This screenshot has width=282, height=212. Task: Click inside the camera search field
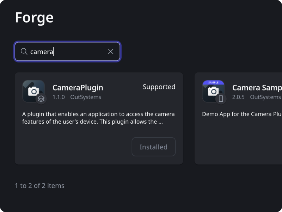pos(70,52)
